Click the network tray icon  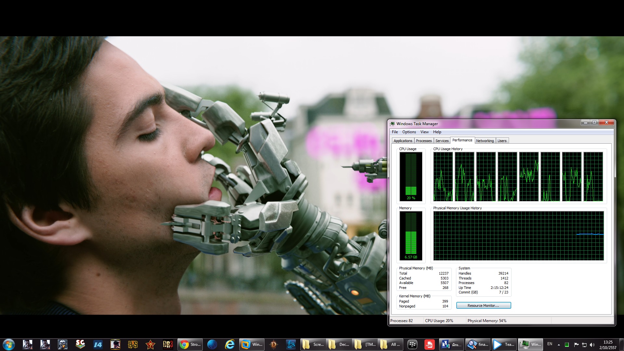[584, 345]
